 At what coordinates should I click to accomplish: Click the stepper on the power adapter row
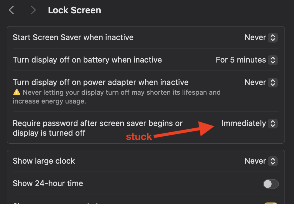tap(273, 82)
